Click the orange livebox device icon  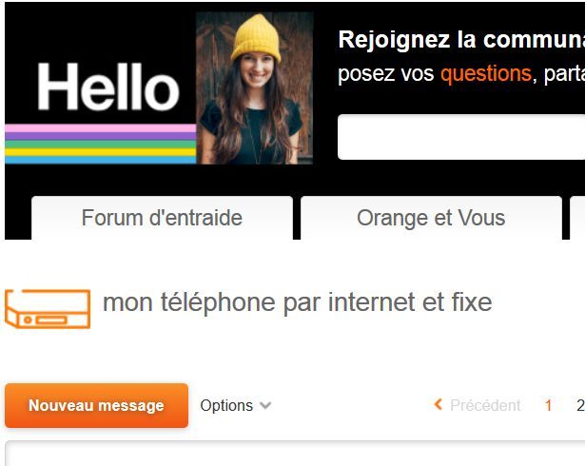pos(48,309)
